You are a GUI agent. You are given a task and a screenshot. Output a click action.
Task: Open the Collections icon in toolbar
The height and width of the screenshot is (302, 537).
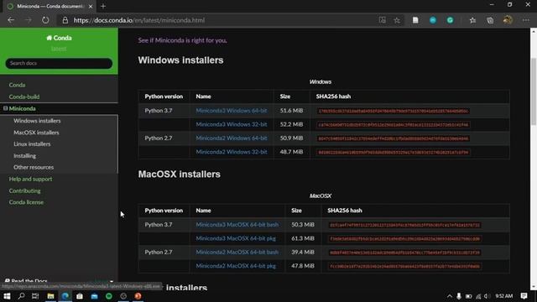(490, 20)
